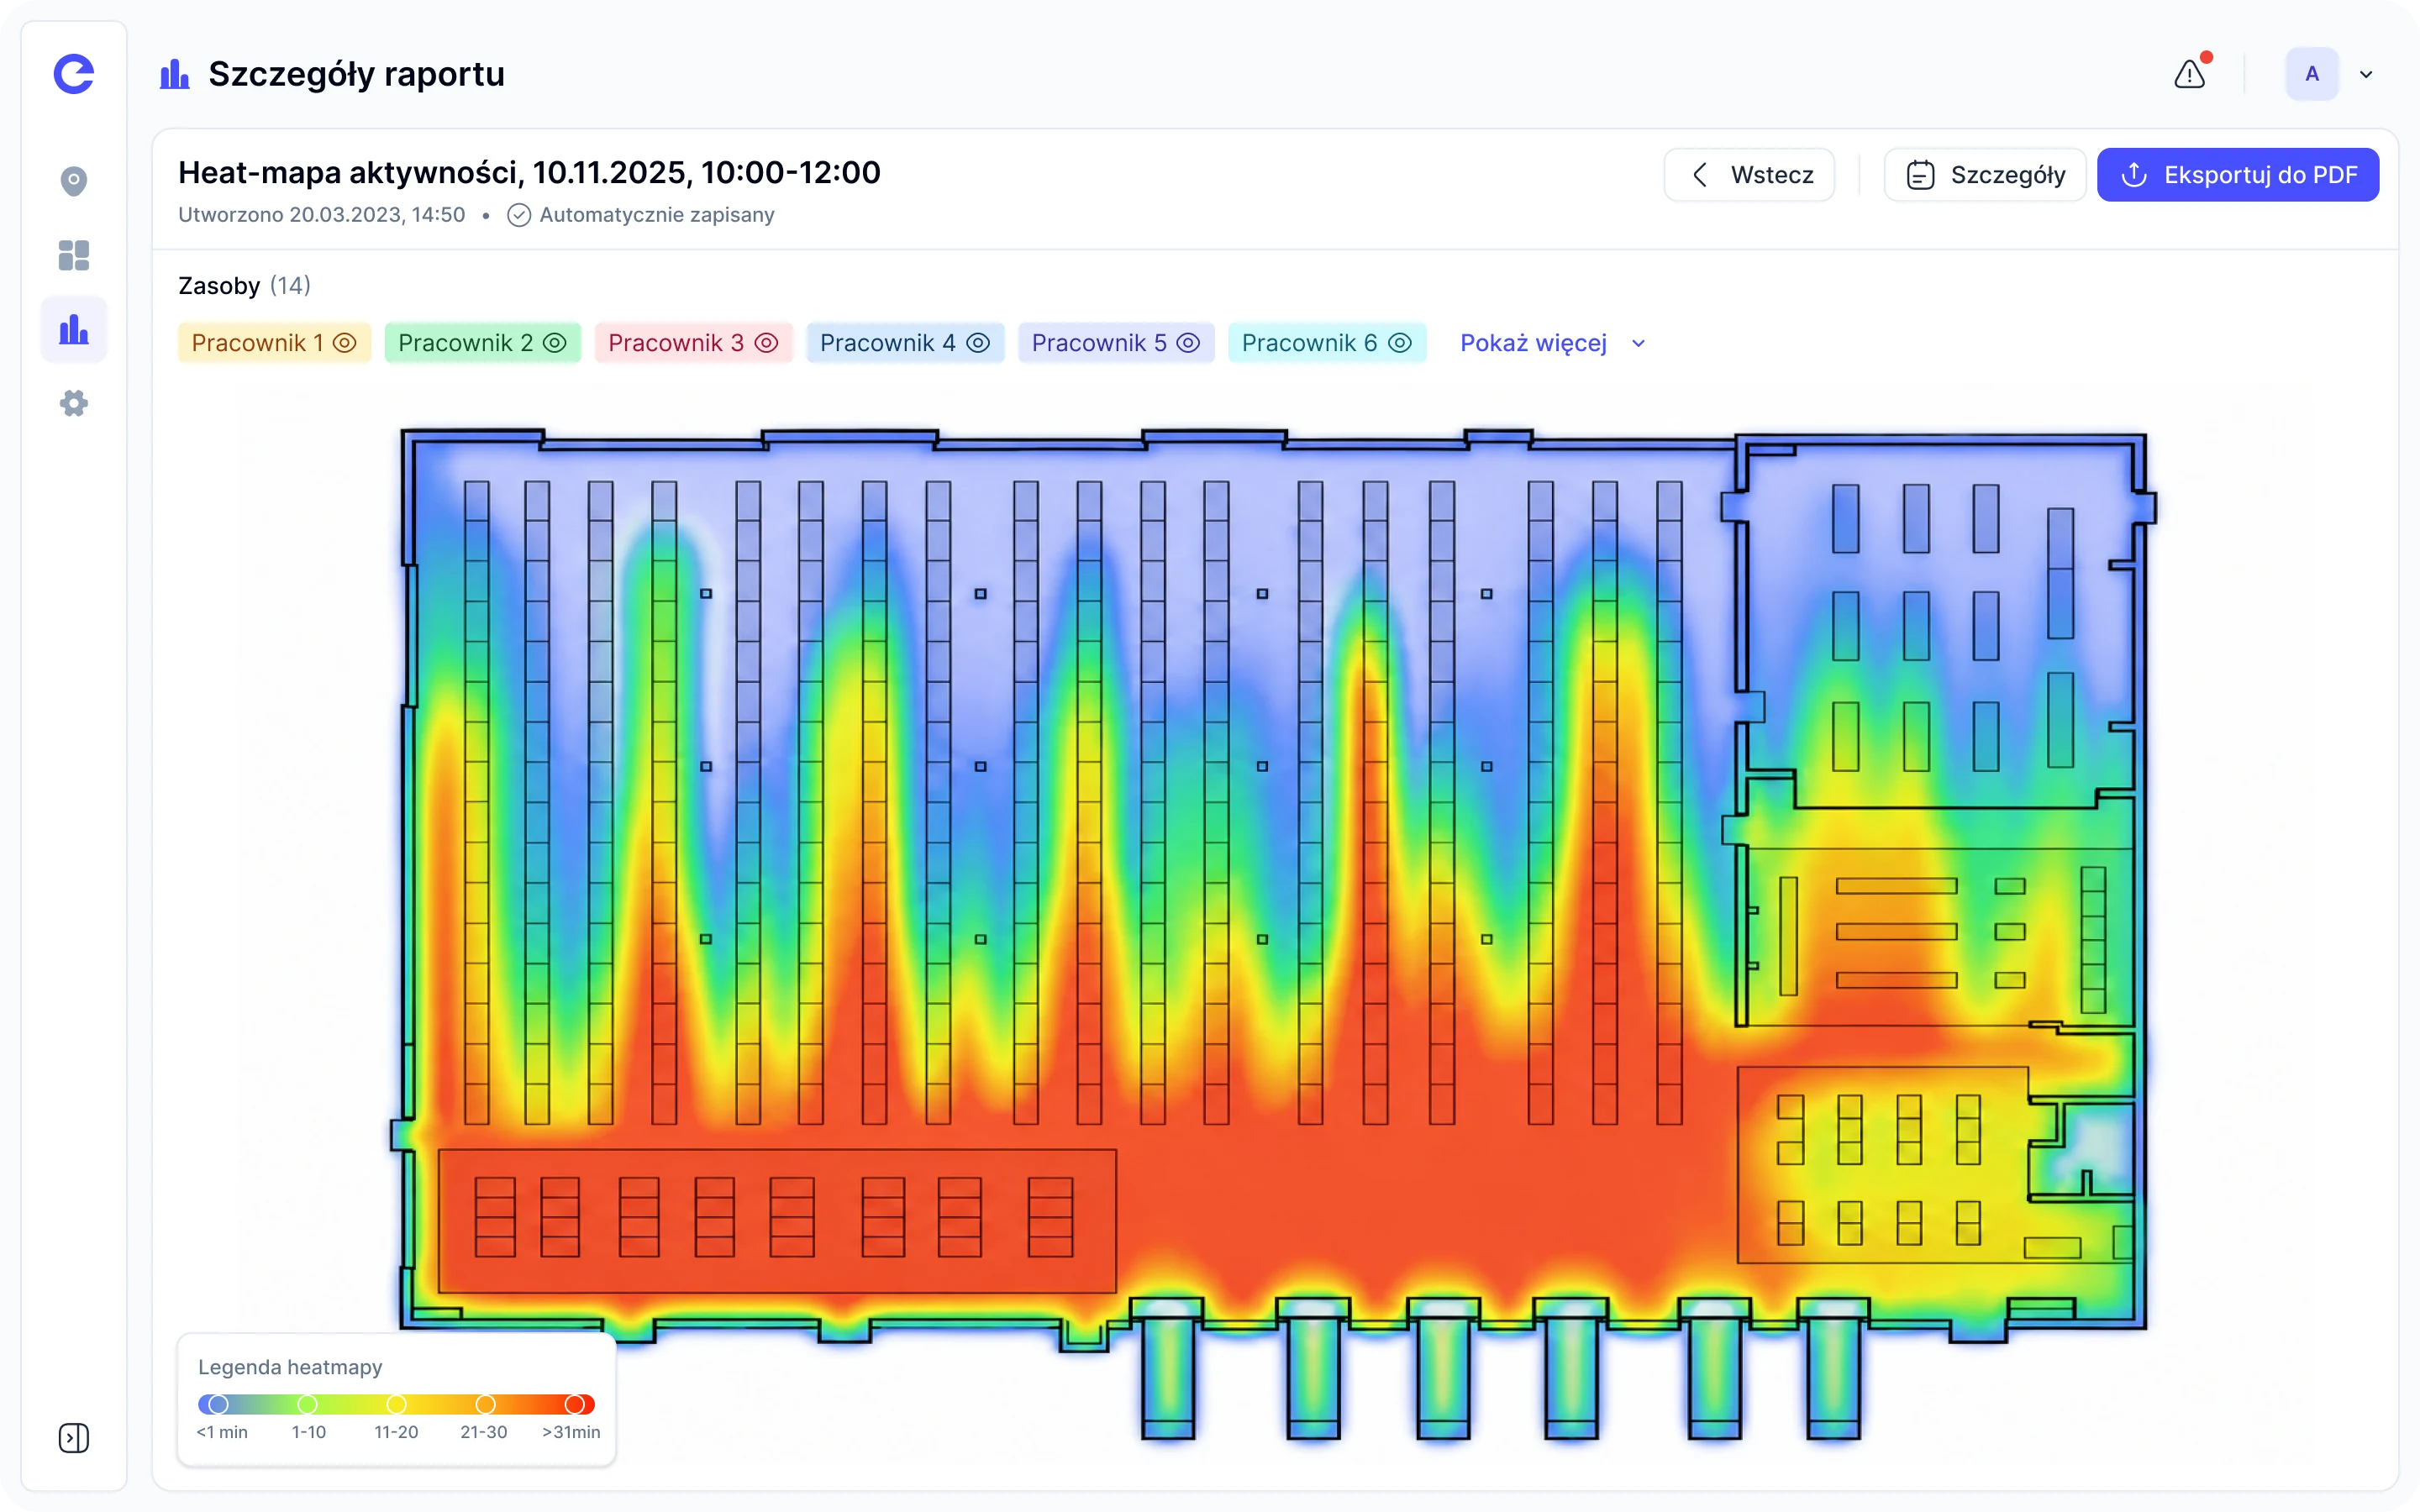Screen dimensions: 2420x1512
Task: Toggle visibility eye for Pracownik 1
Action: tap(345, 343)
